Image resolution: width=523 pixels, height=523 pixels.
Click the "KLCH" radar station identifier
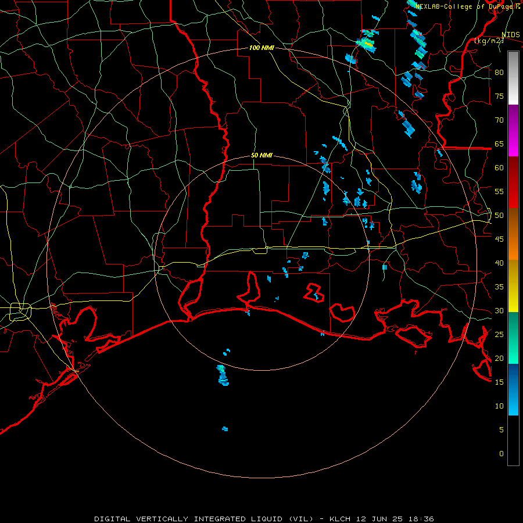341,519
